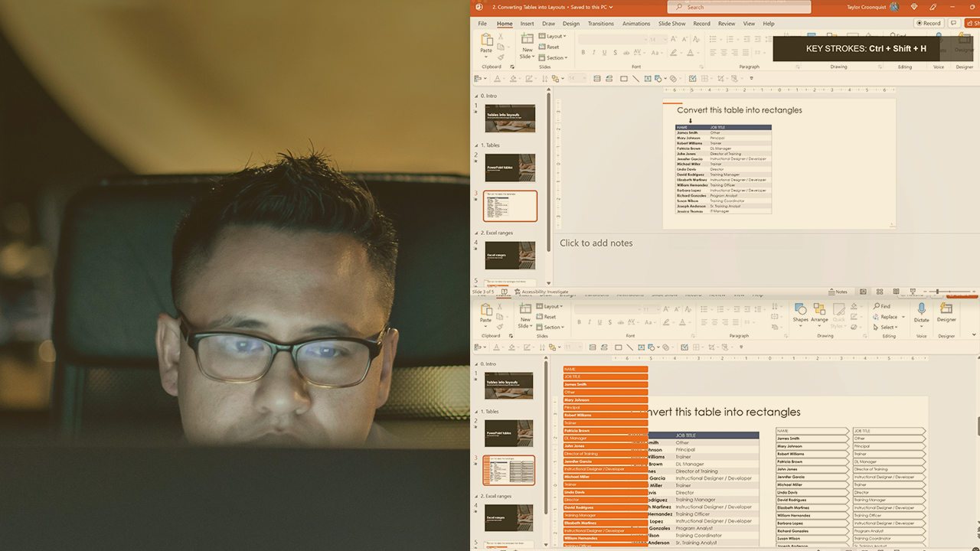Collapse the '1. Tables' section in upper window
Screen dimensions: 980x551
477,145
